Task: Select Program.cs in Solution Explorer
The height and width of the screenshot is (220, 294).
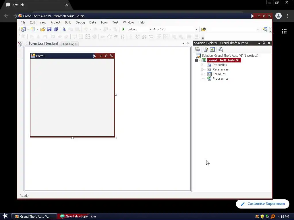Action: (x=220, y=78)
